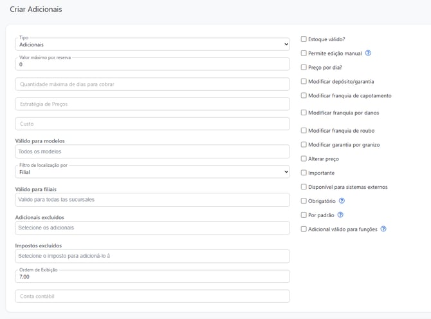Viewport: 431px width, 319px height.
Task: Click help icon next to Permite edição manual
Action: (369, 53)
